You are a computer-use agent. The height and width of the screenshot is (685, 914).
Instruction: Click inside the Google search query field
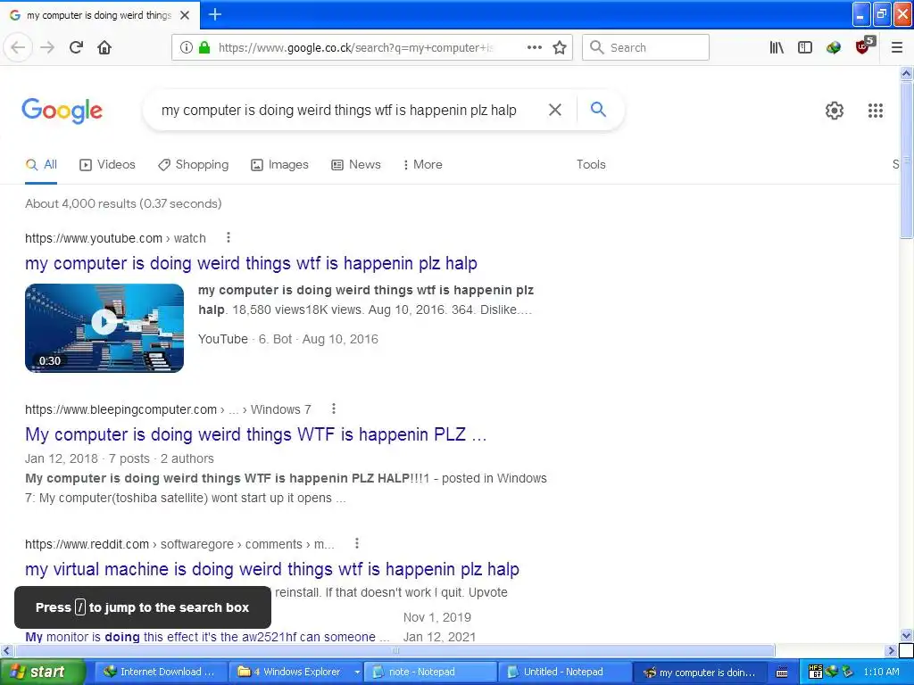(x=338, y=110)
